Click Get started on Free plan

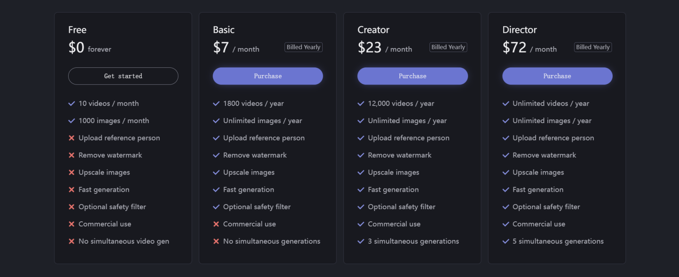(123, 76)
